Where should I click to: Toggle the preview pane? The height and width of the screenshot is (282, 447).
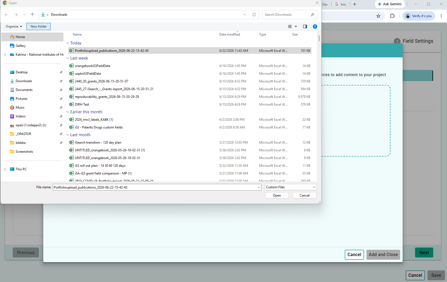click(305, 26)
